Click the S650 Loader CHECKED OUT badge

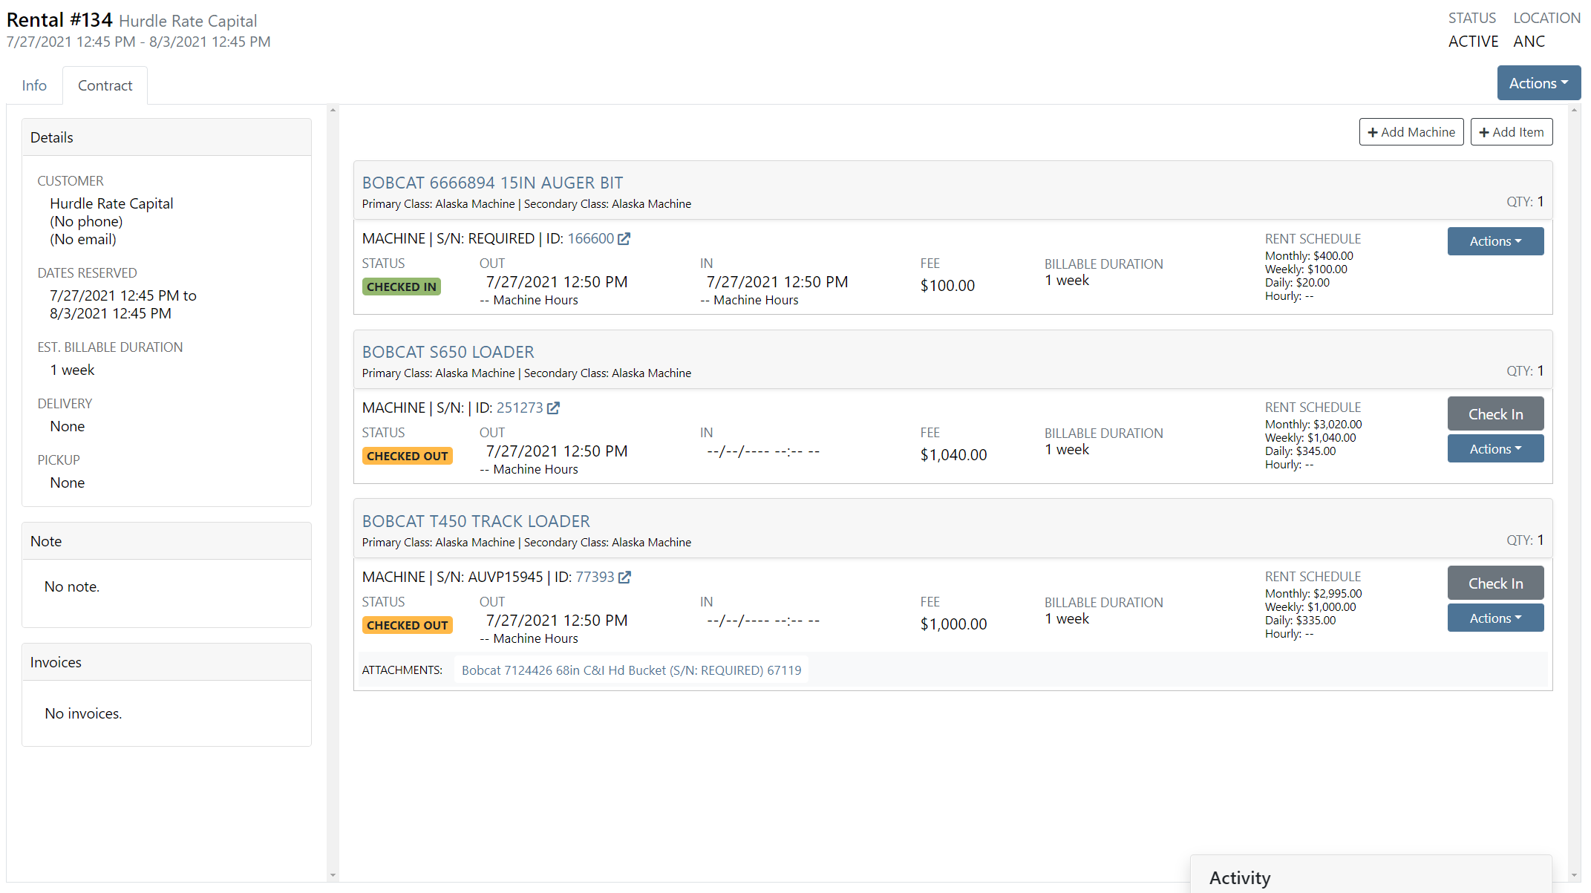click(x=408, y=456)
